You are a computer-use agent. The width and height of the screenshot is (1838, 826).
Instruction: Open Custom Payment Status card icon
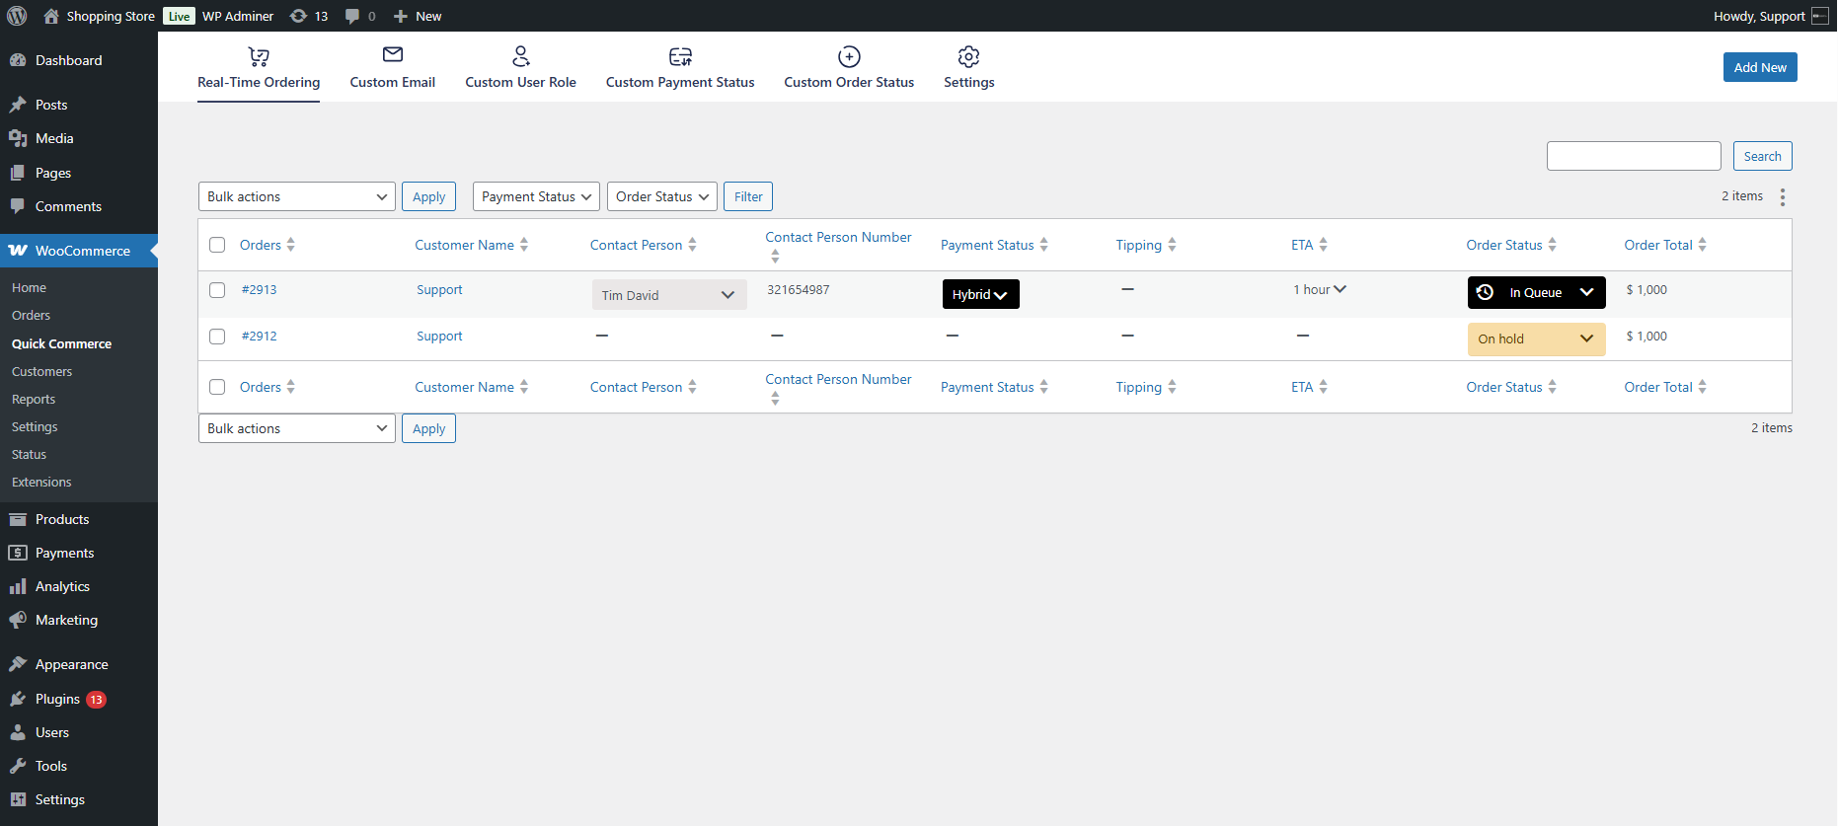[680, 56]
